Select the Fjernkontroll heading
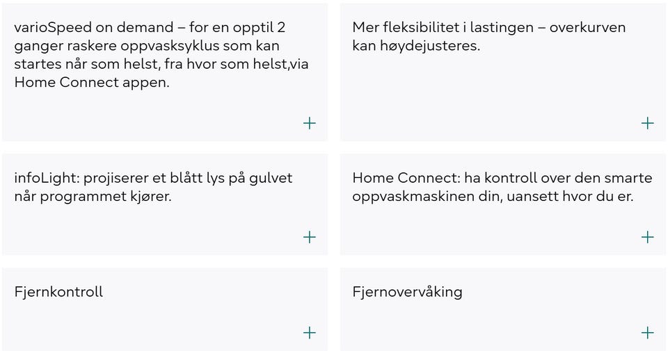This screenshot has width=668, height=351. [58, 292]
